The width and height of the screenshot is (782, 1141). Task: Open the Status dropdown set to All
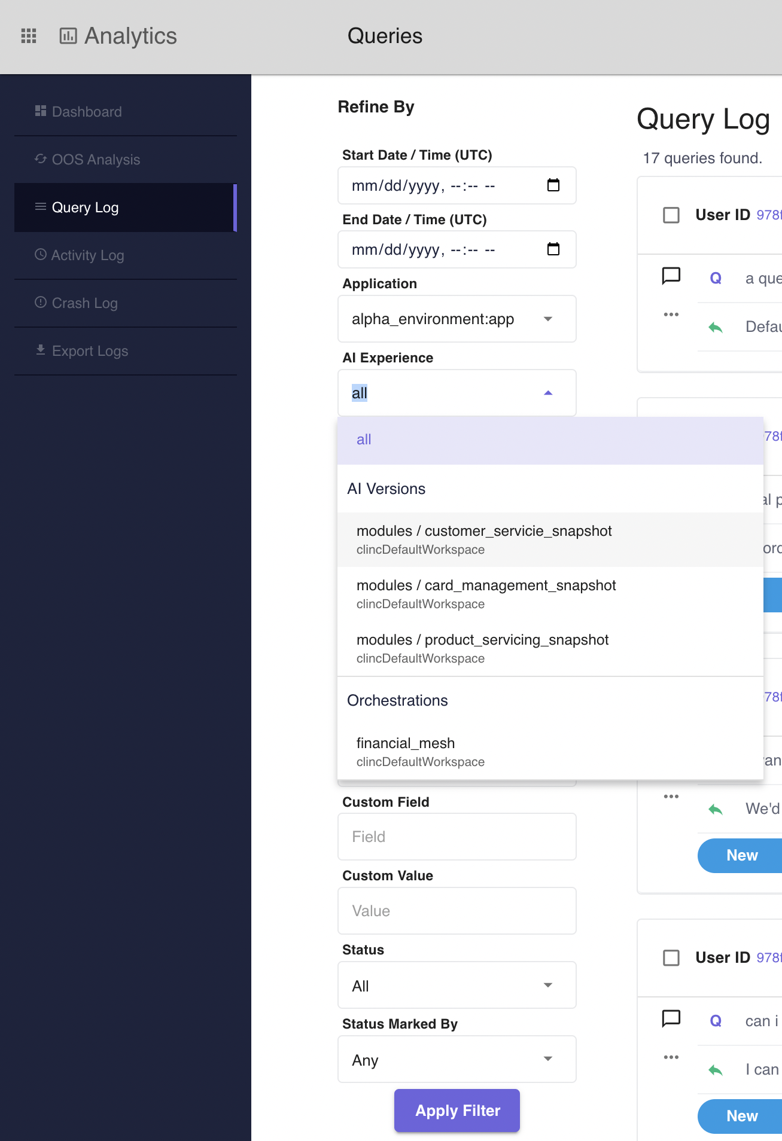point(457,985)
